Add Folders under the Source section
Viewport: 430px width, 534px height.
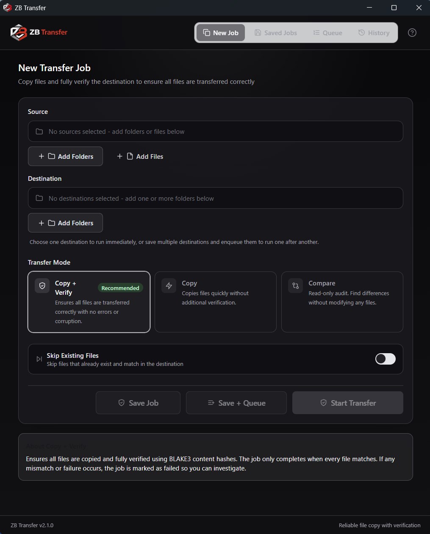click(65, 156)
